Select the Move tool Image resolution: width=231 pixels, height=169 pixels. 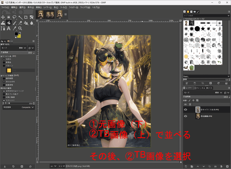click(x=3, y=17)
